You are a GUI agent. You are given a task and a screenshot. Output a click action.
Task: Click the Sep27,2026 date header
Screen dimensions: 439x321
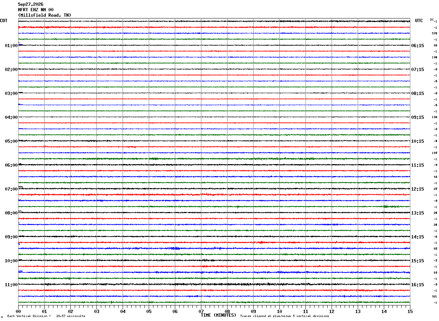click(30, 4)
